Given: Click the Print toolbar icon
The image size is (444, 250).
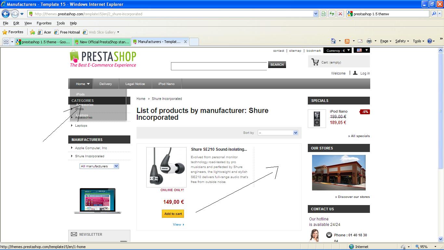Looking at the screenshot, I should click(369, 41).
